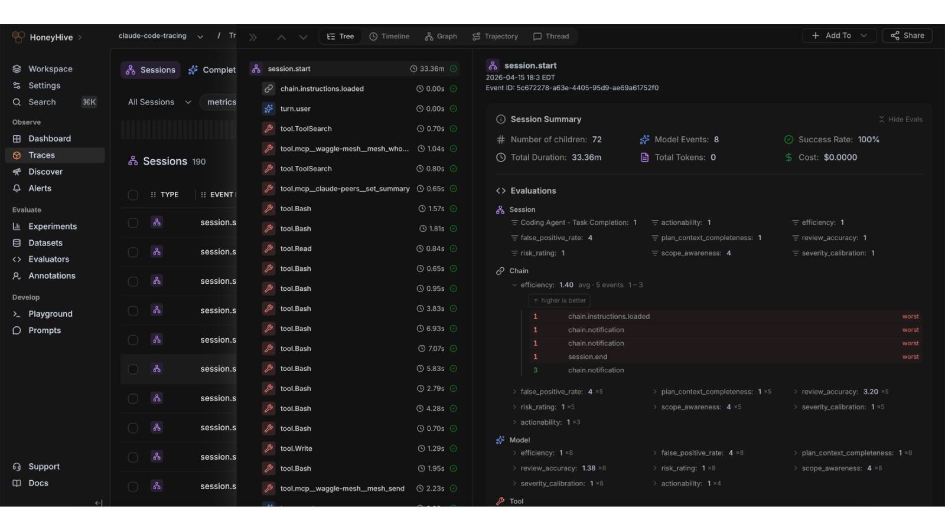
Task: Open the Datasets page
Action: coord(45,243)
